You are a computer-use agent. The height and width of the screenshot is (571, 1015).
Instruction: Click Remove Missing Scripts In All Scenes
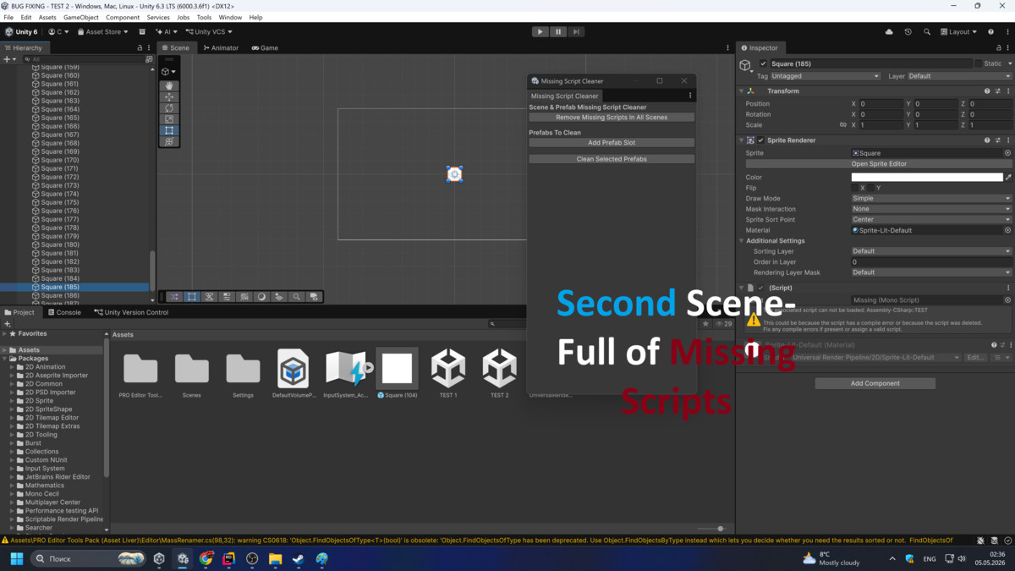(612, 118)
